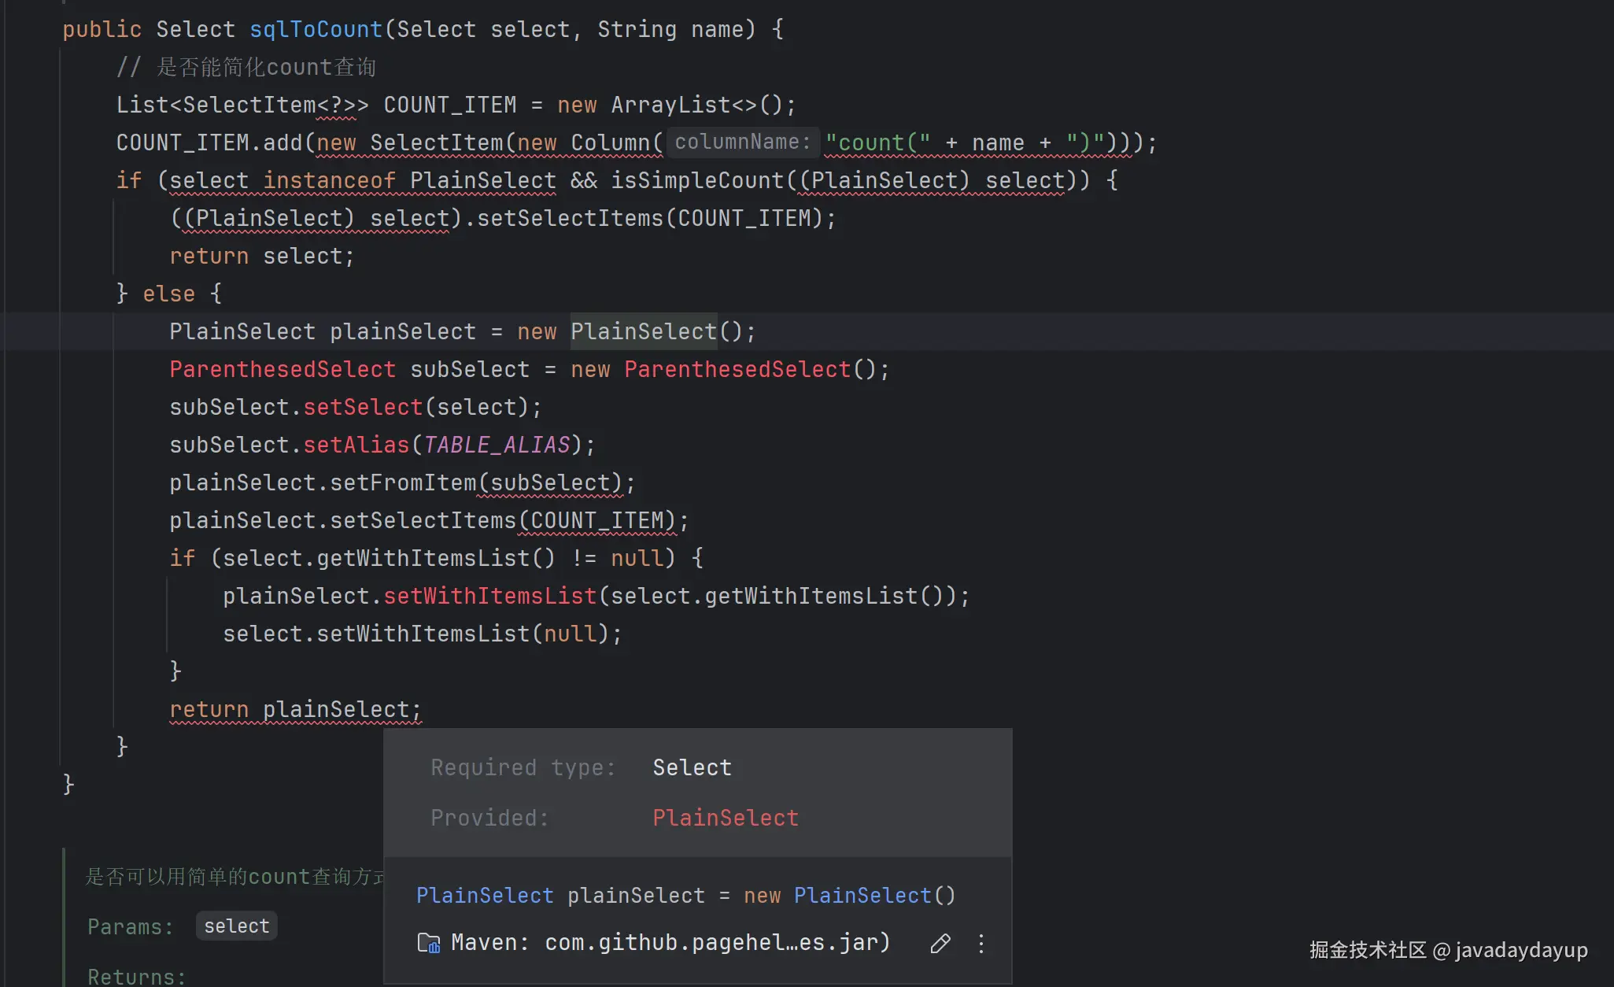
Task: Click the else keyword
Action: click(168, 294)
